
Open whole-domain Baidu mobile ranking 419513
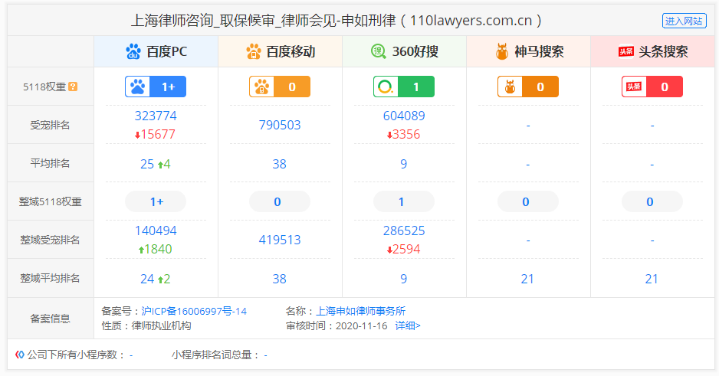pos(280,240)
